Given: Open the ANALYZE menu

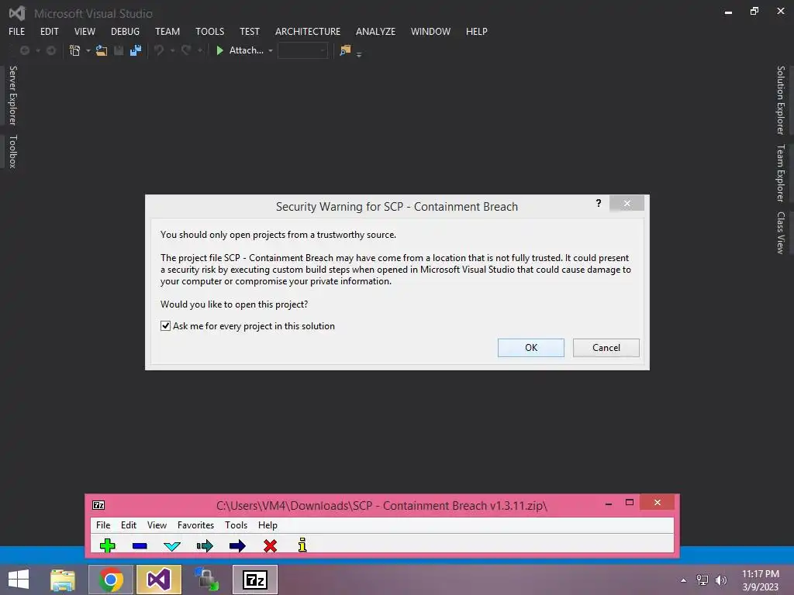Looking at the screenshot, I should coord(376,31).
